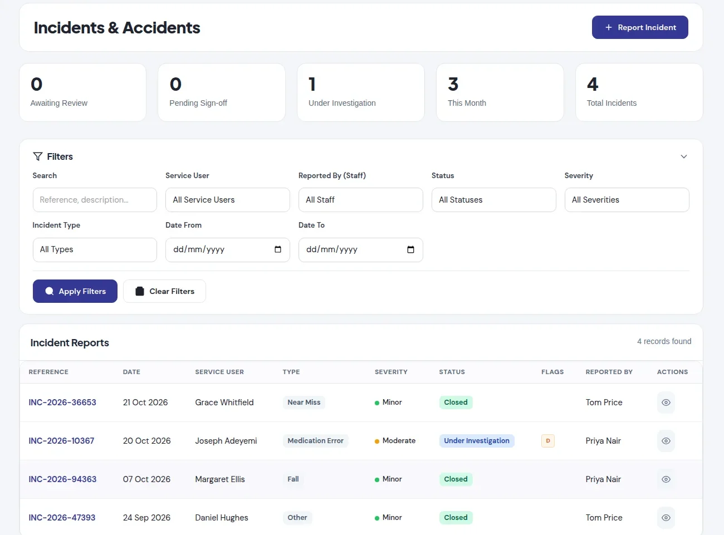Image resolution: width=724 pixels, height=535 pixels.
Task: Click the Medication Error type tag
Action: click(x=315, y=441)
